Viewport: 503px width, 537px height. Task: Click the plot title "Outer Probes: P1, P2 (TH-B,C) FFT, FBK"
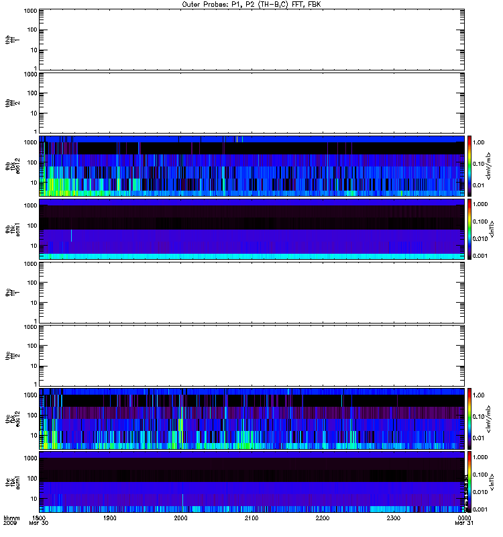tap(251, 5)
